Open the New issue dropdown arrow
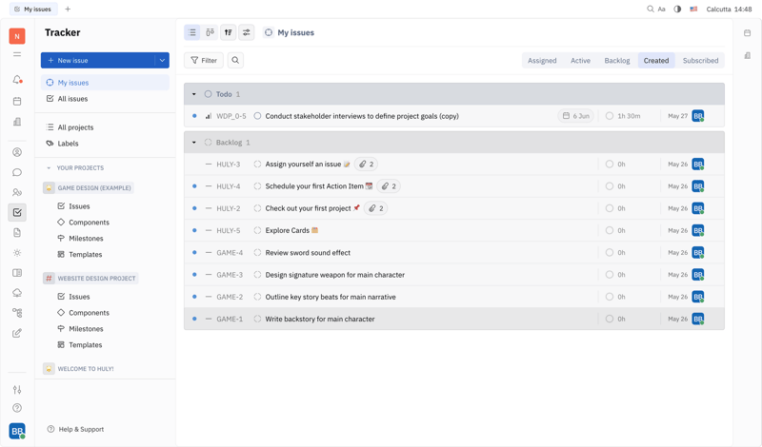 coord(162,60)
